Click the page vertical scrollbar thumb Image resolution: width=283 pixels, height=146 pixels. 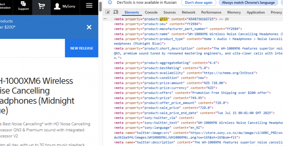[x=101, y=7]
